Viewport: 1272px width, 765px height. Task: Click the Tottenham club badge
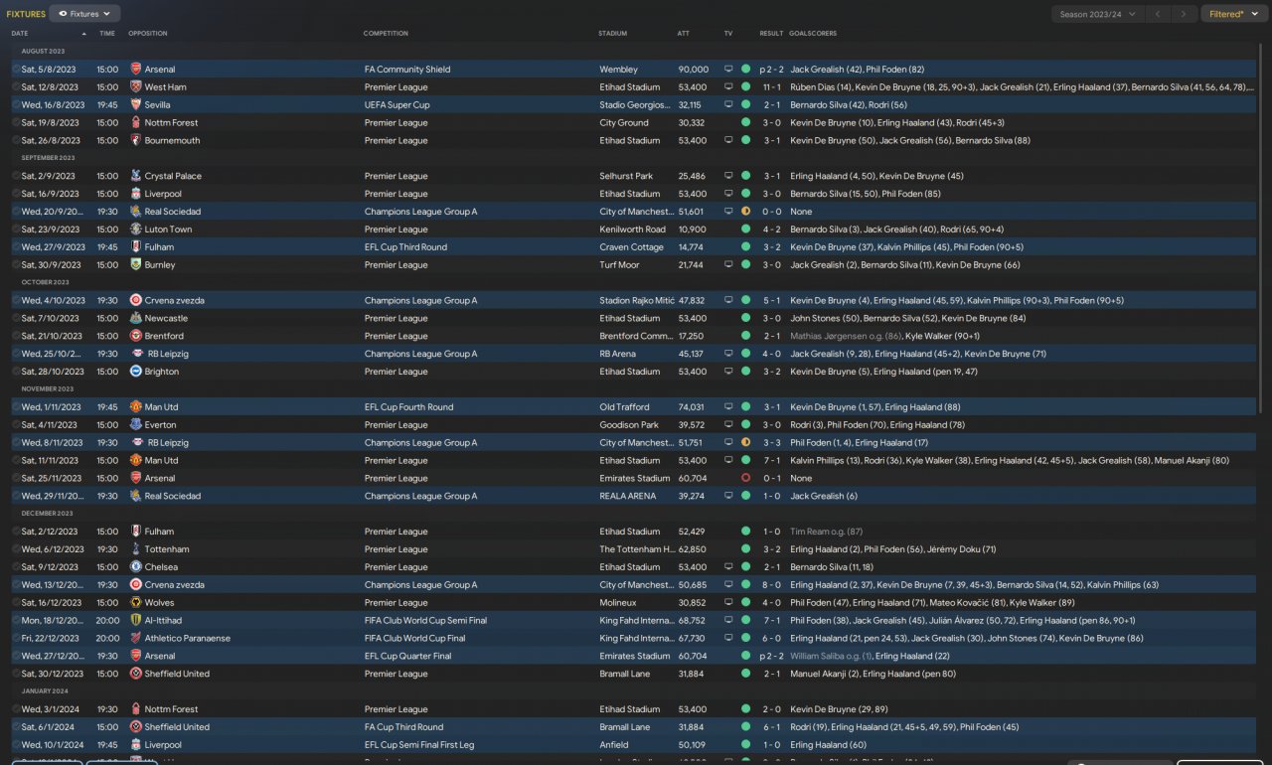135,549
